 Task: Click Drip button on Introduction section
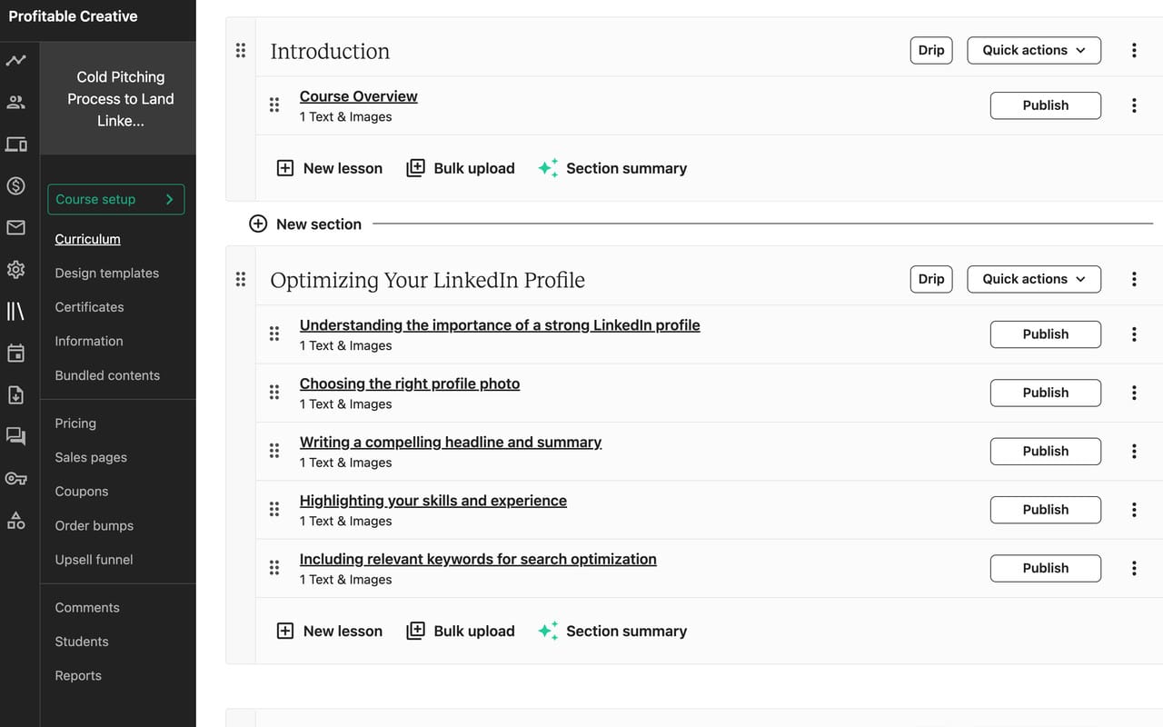coord(930,50)
